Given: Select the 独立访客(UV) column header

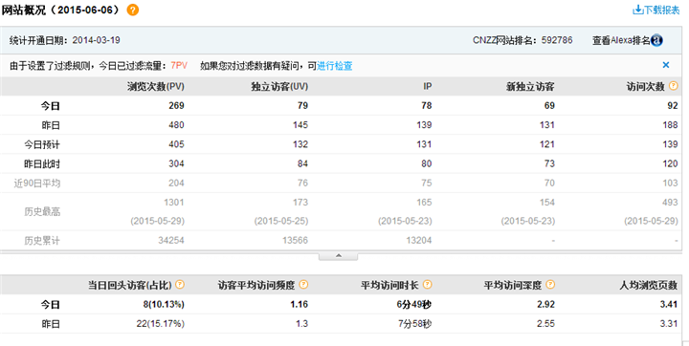Looking at the screenshot, I should tap(279, 86).
